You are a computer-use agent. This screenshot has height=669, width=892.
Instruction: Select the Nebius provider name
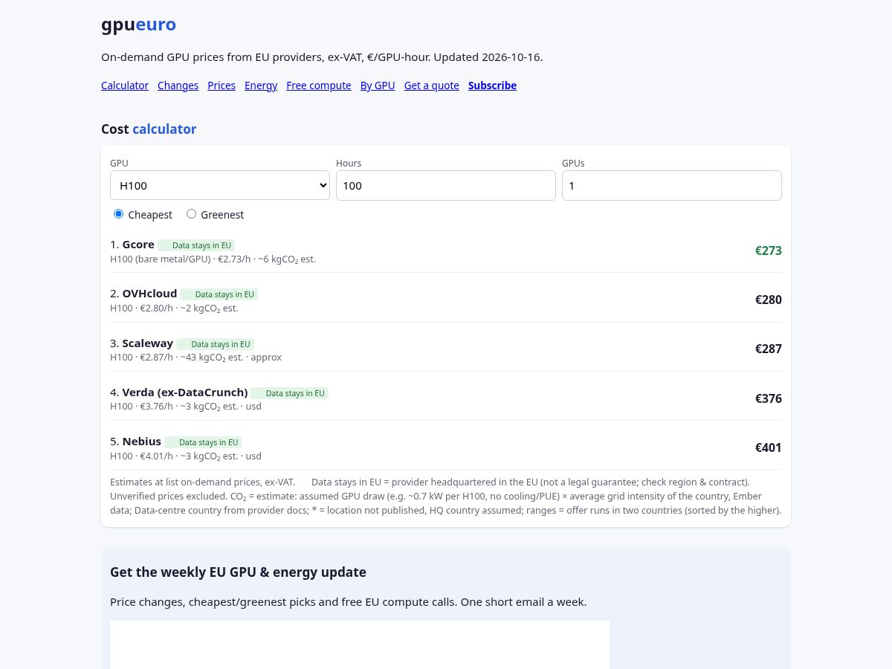click(141, 442)
